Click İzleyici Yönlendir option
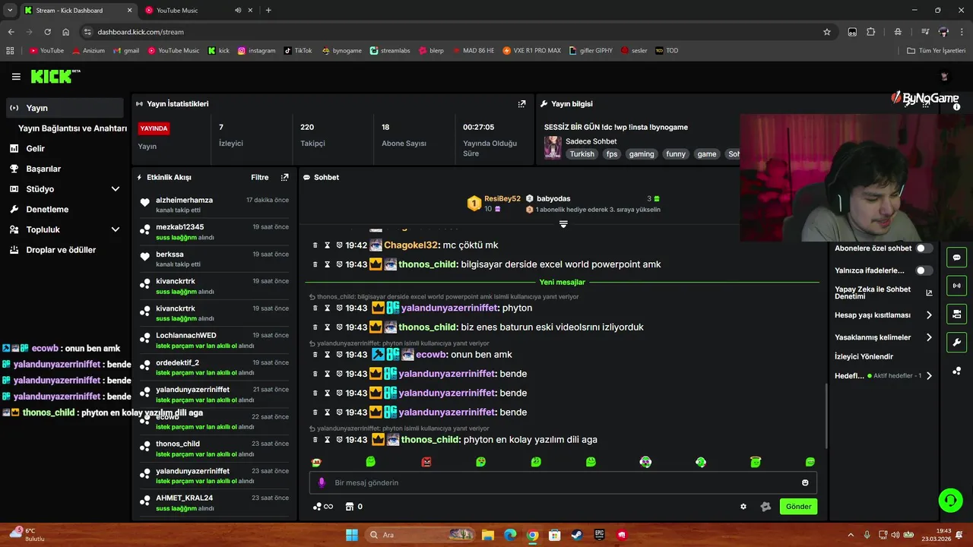This screenshot has width=973, height=547. pyautogui.click(x=864, y=356)
